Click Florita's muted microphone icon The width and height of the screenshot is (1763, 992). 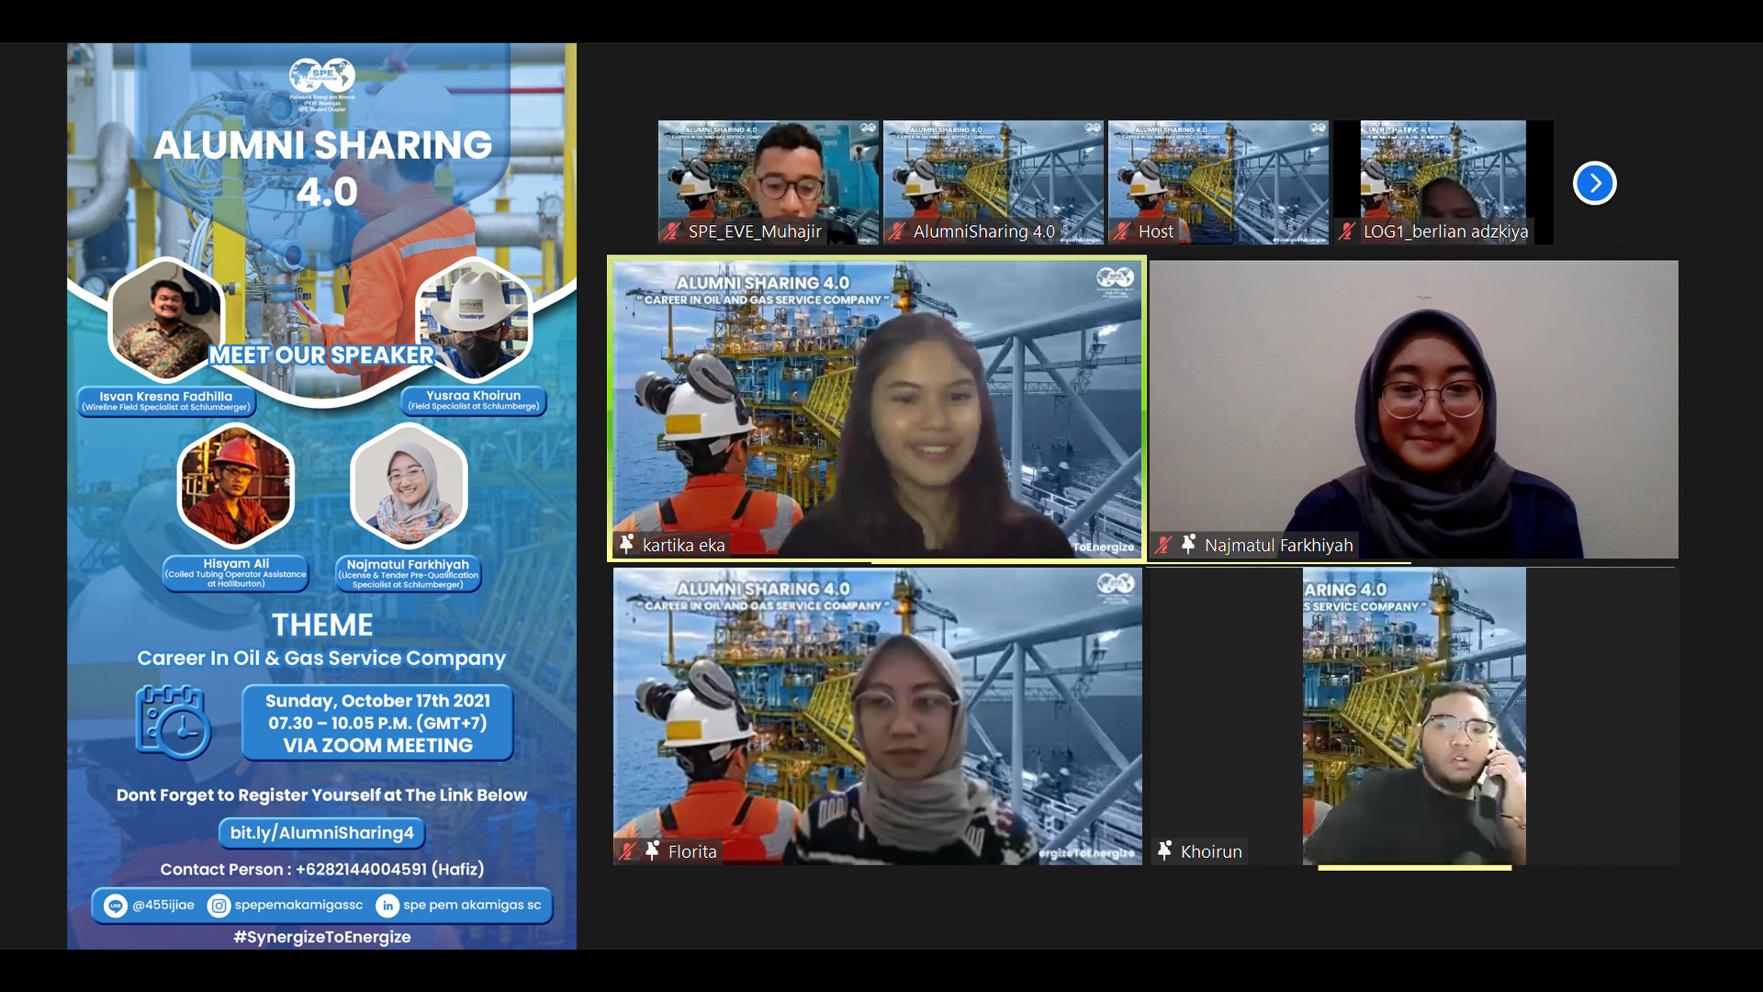(628, 851)
